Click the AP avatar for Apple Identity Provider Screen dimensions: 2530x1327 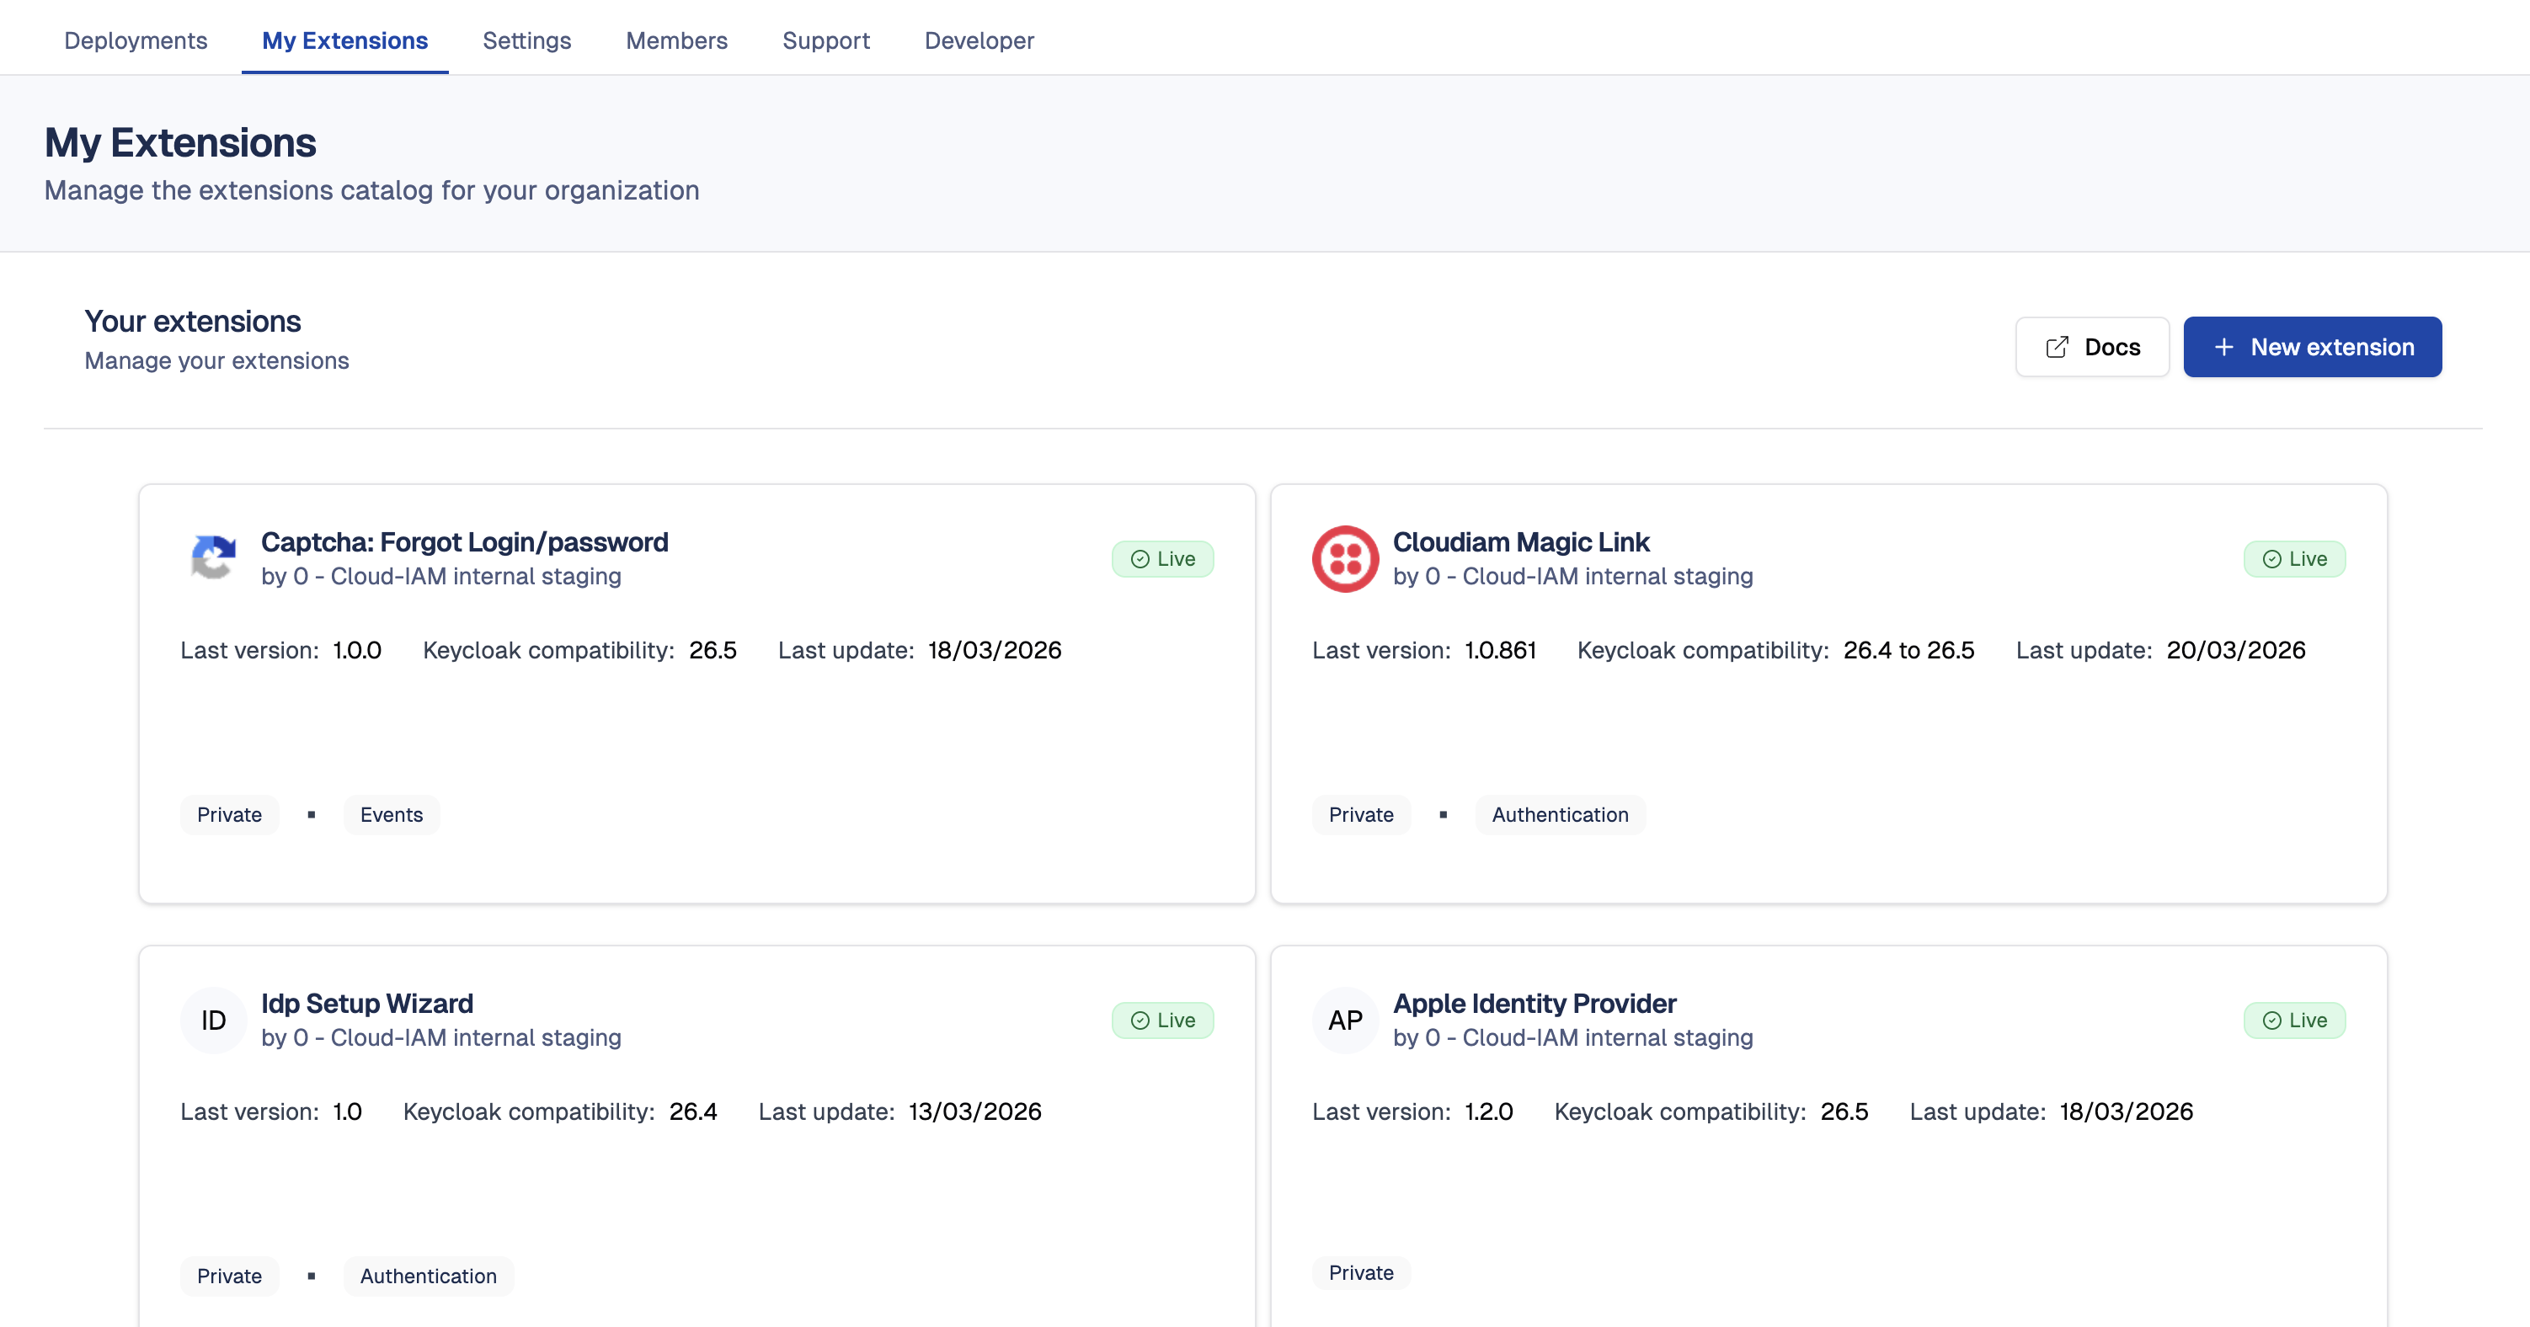[x=1344, y=1020]
